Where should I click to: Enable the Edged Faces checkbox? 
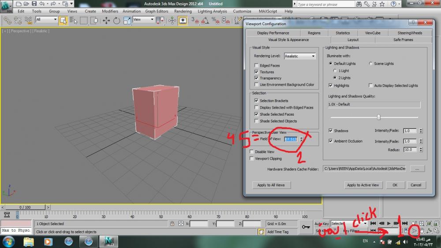click(x=256, y=65)
